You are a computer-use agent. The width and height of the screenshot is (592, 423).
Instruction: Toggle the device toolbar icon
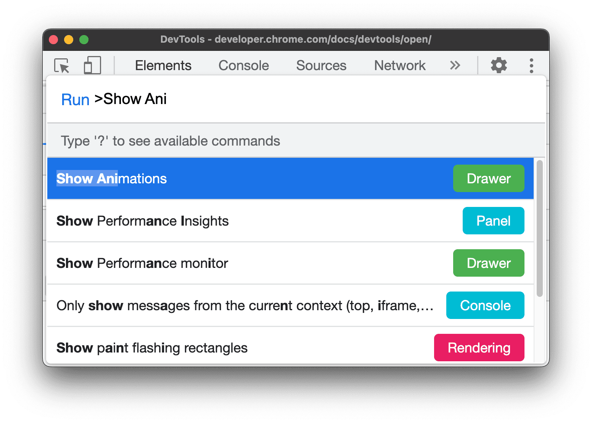pos(92,65)
